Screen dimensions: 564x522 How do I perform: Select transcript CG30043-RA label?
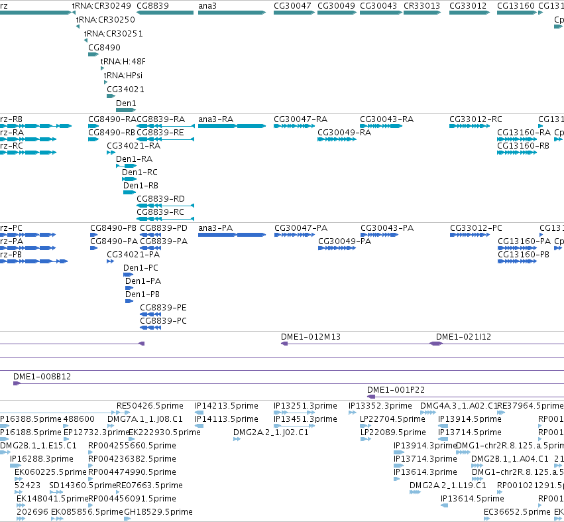[x=386, y=119]
